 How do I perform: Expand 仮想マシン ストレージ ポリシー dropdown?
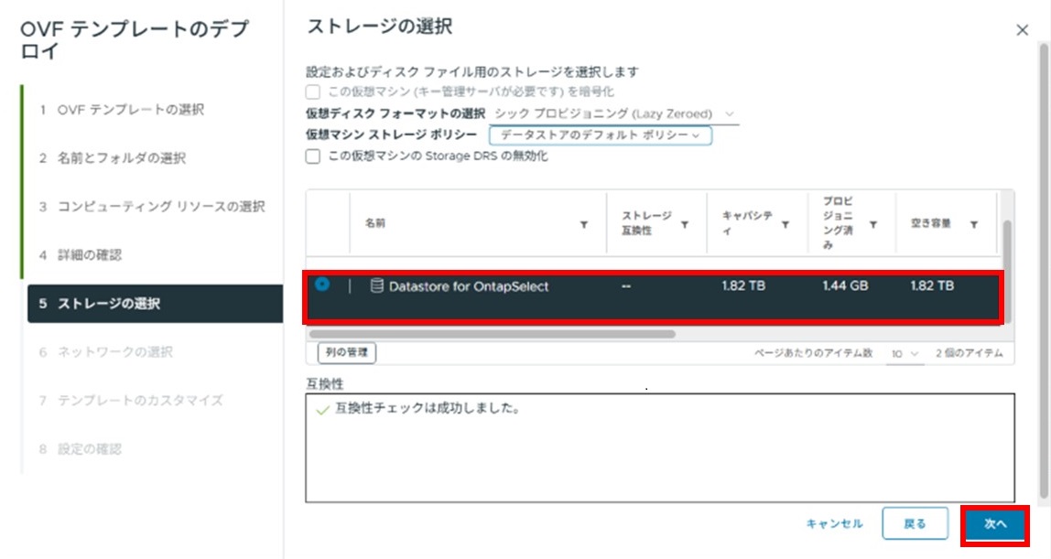point(601,135)
